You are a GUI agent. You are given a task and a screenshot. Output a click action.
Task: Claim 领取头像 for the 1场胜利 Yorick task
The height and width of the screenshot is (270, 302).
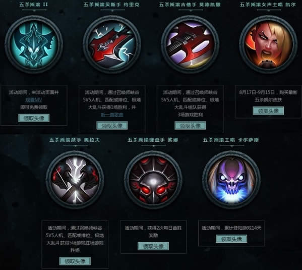coord(112,126)
